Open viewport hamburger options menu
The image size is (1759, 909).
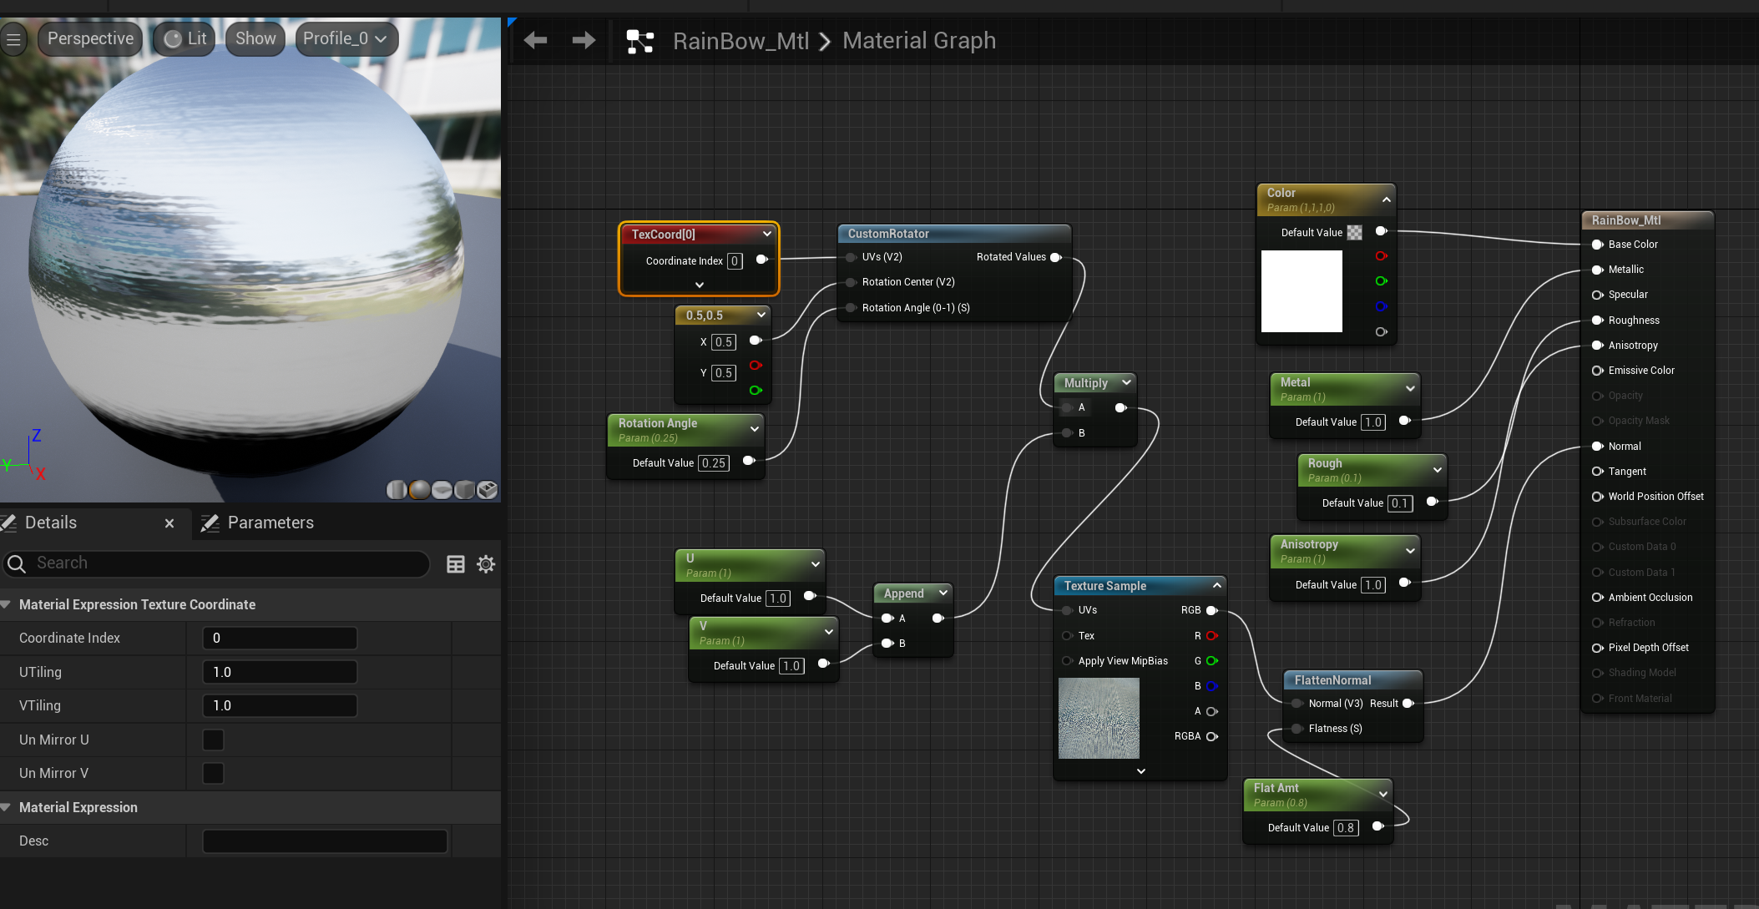pyautogui.click(x=13, y=39)
